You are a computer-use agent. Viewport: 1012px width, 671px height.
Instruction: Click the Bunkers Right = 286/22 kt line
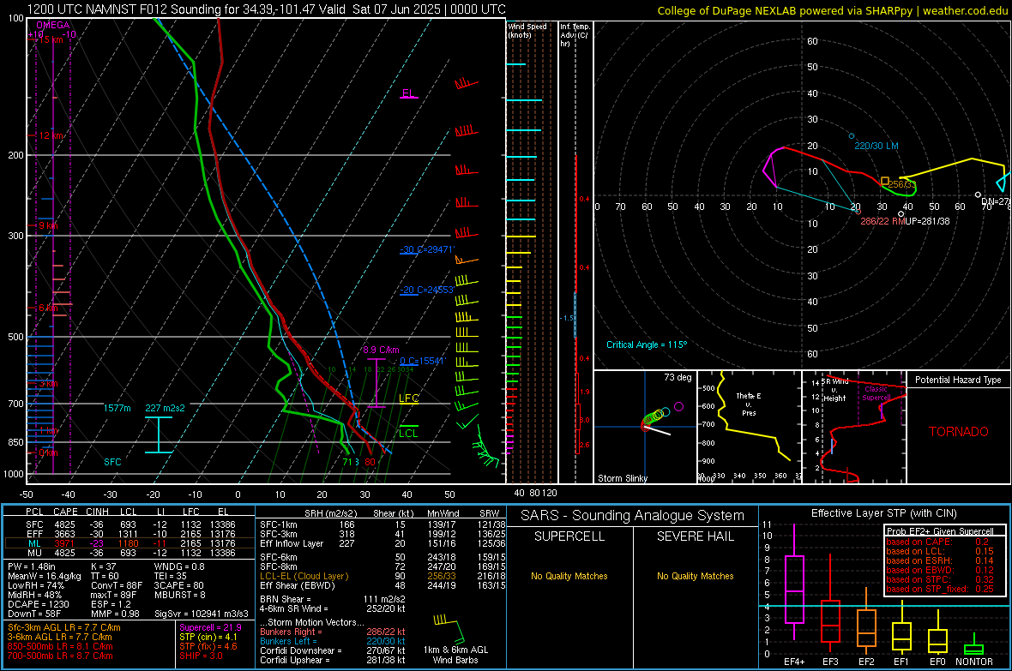(333, 632)
